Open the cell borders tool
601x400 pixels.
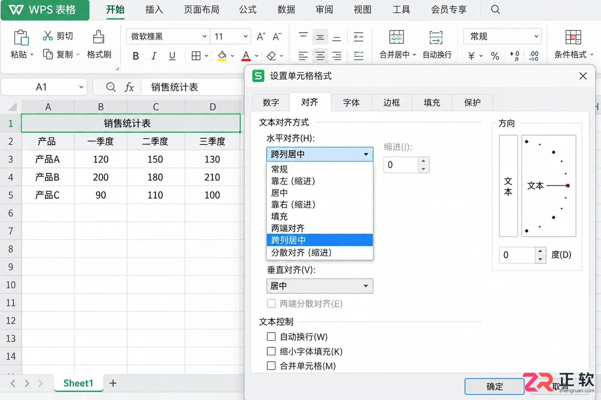coord(196,56)
